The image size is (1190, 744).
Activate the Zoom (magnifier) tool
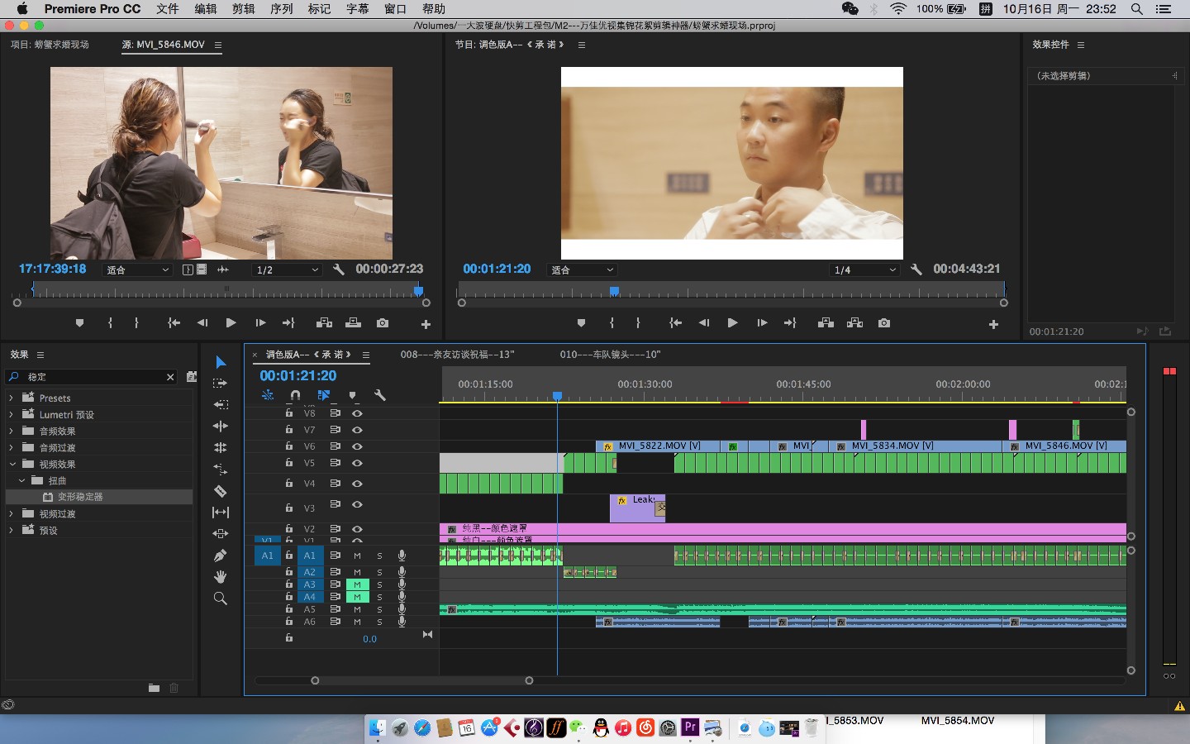[x=221, y=599]
